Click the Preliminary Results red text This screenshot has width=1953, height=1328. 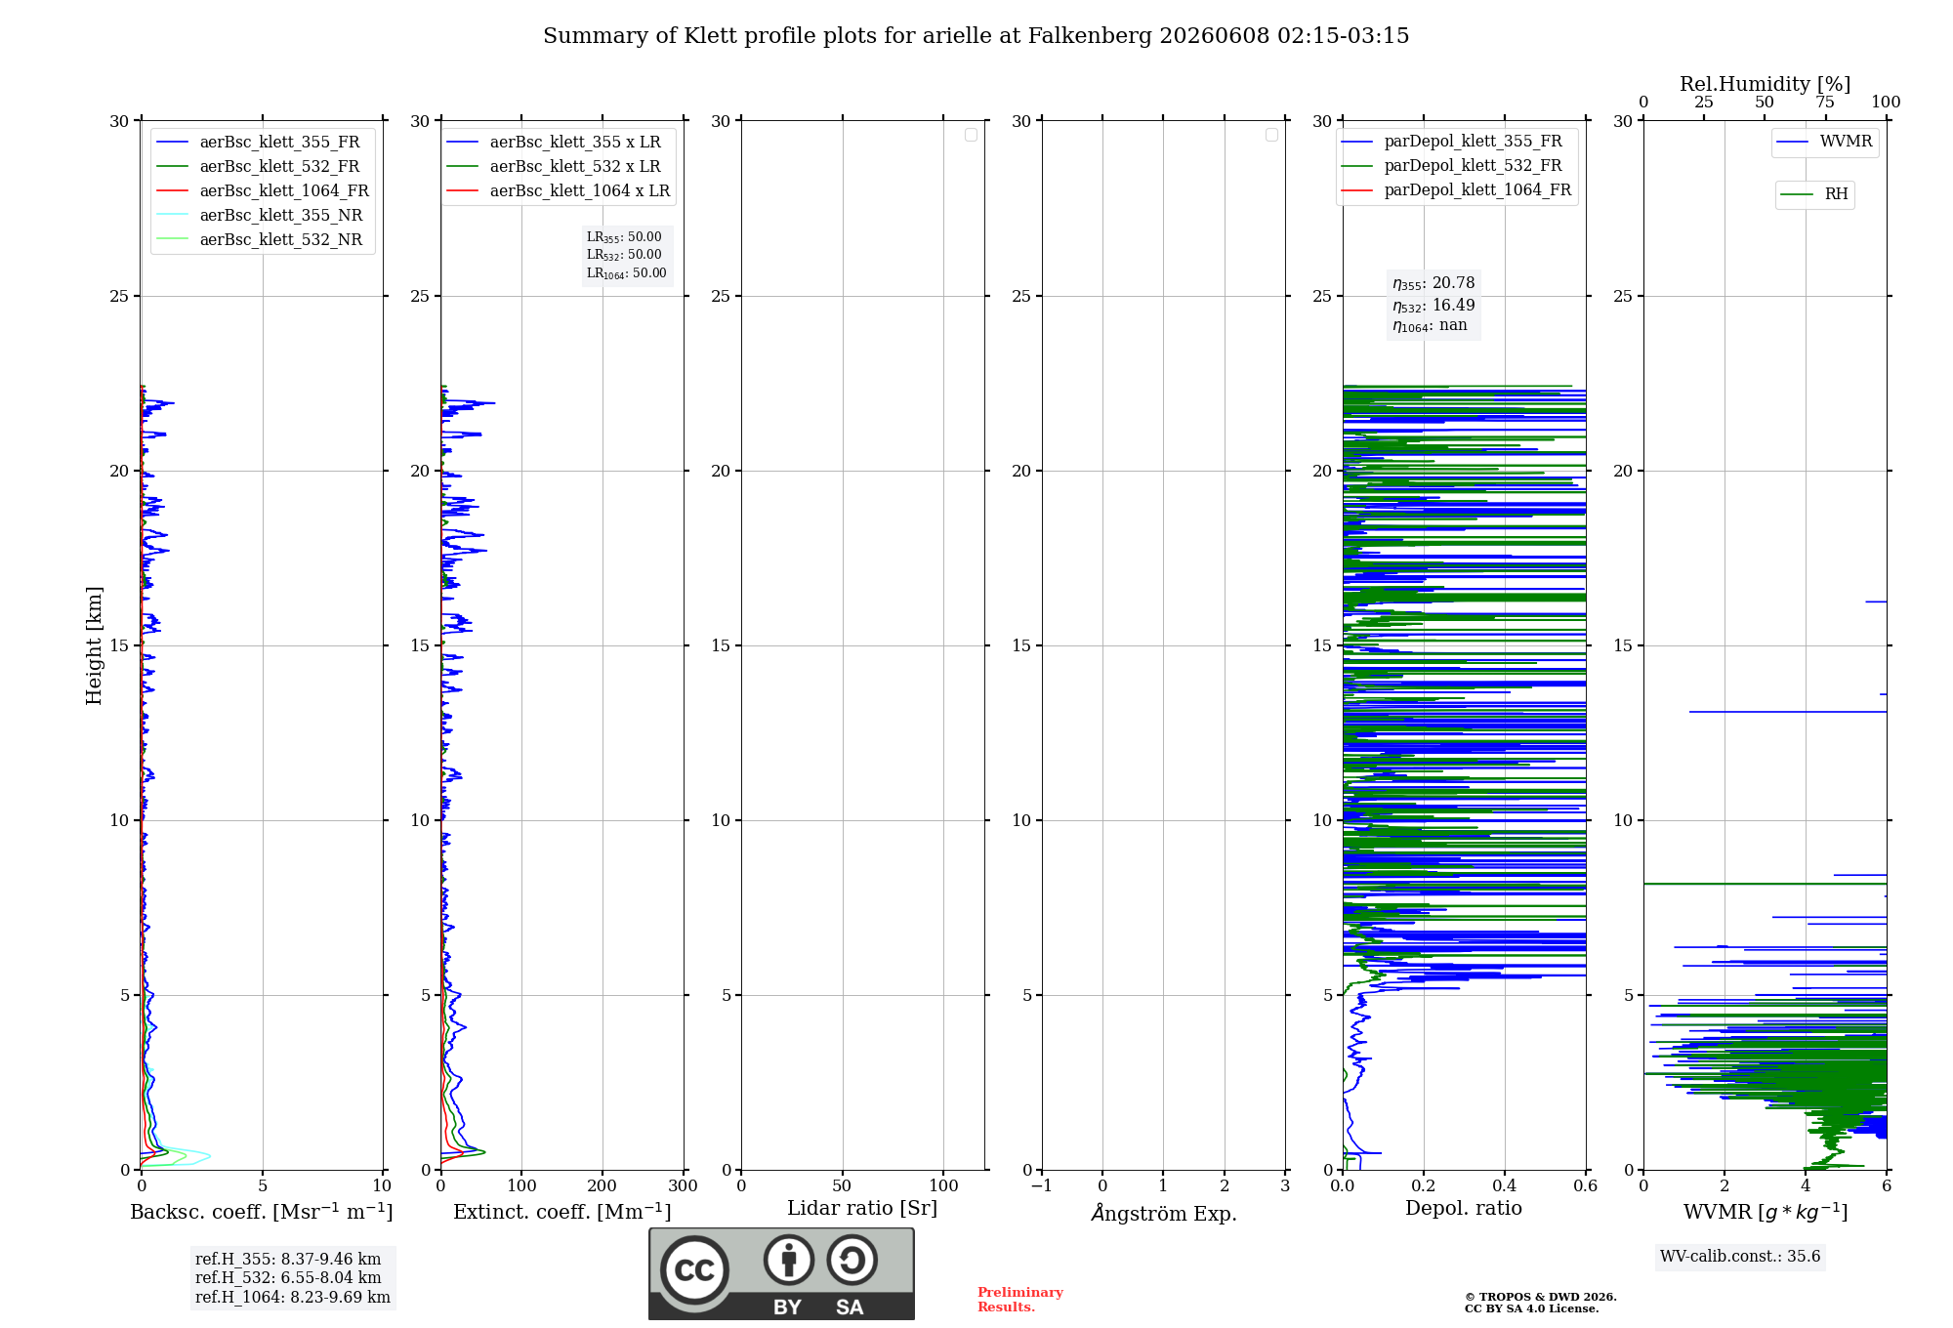[1020, 1300]
